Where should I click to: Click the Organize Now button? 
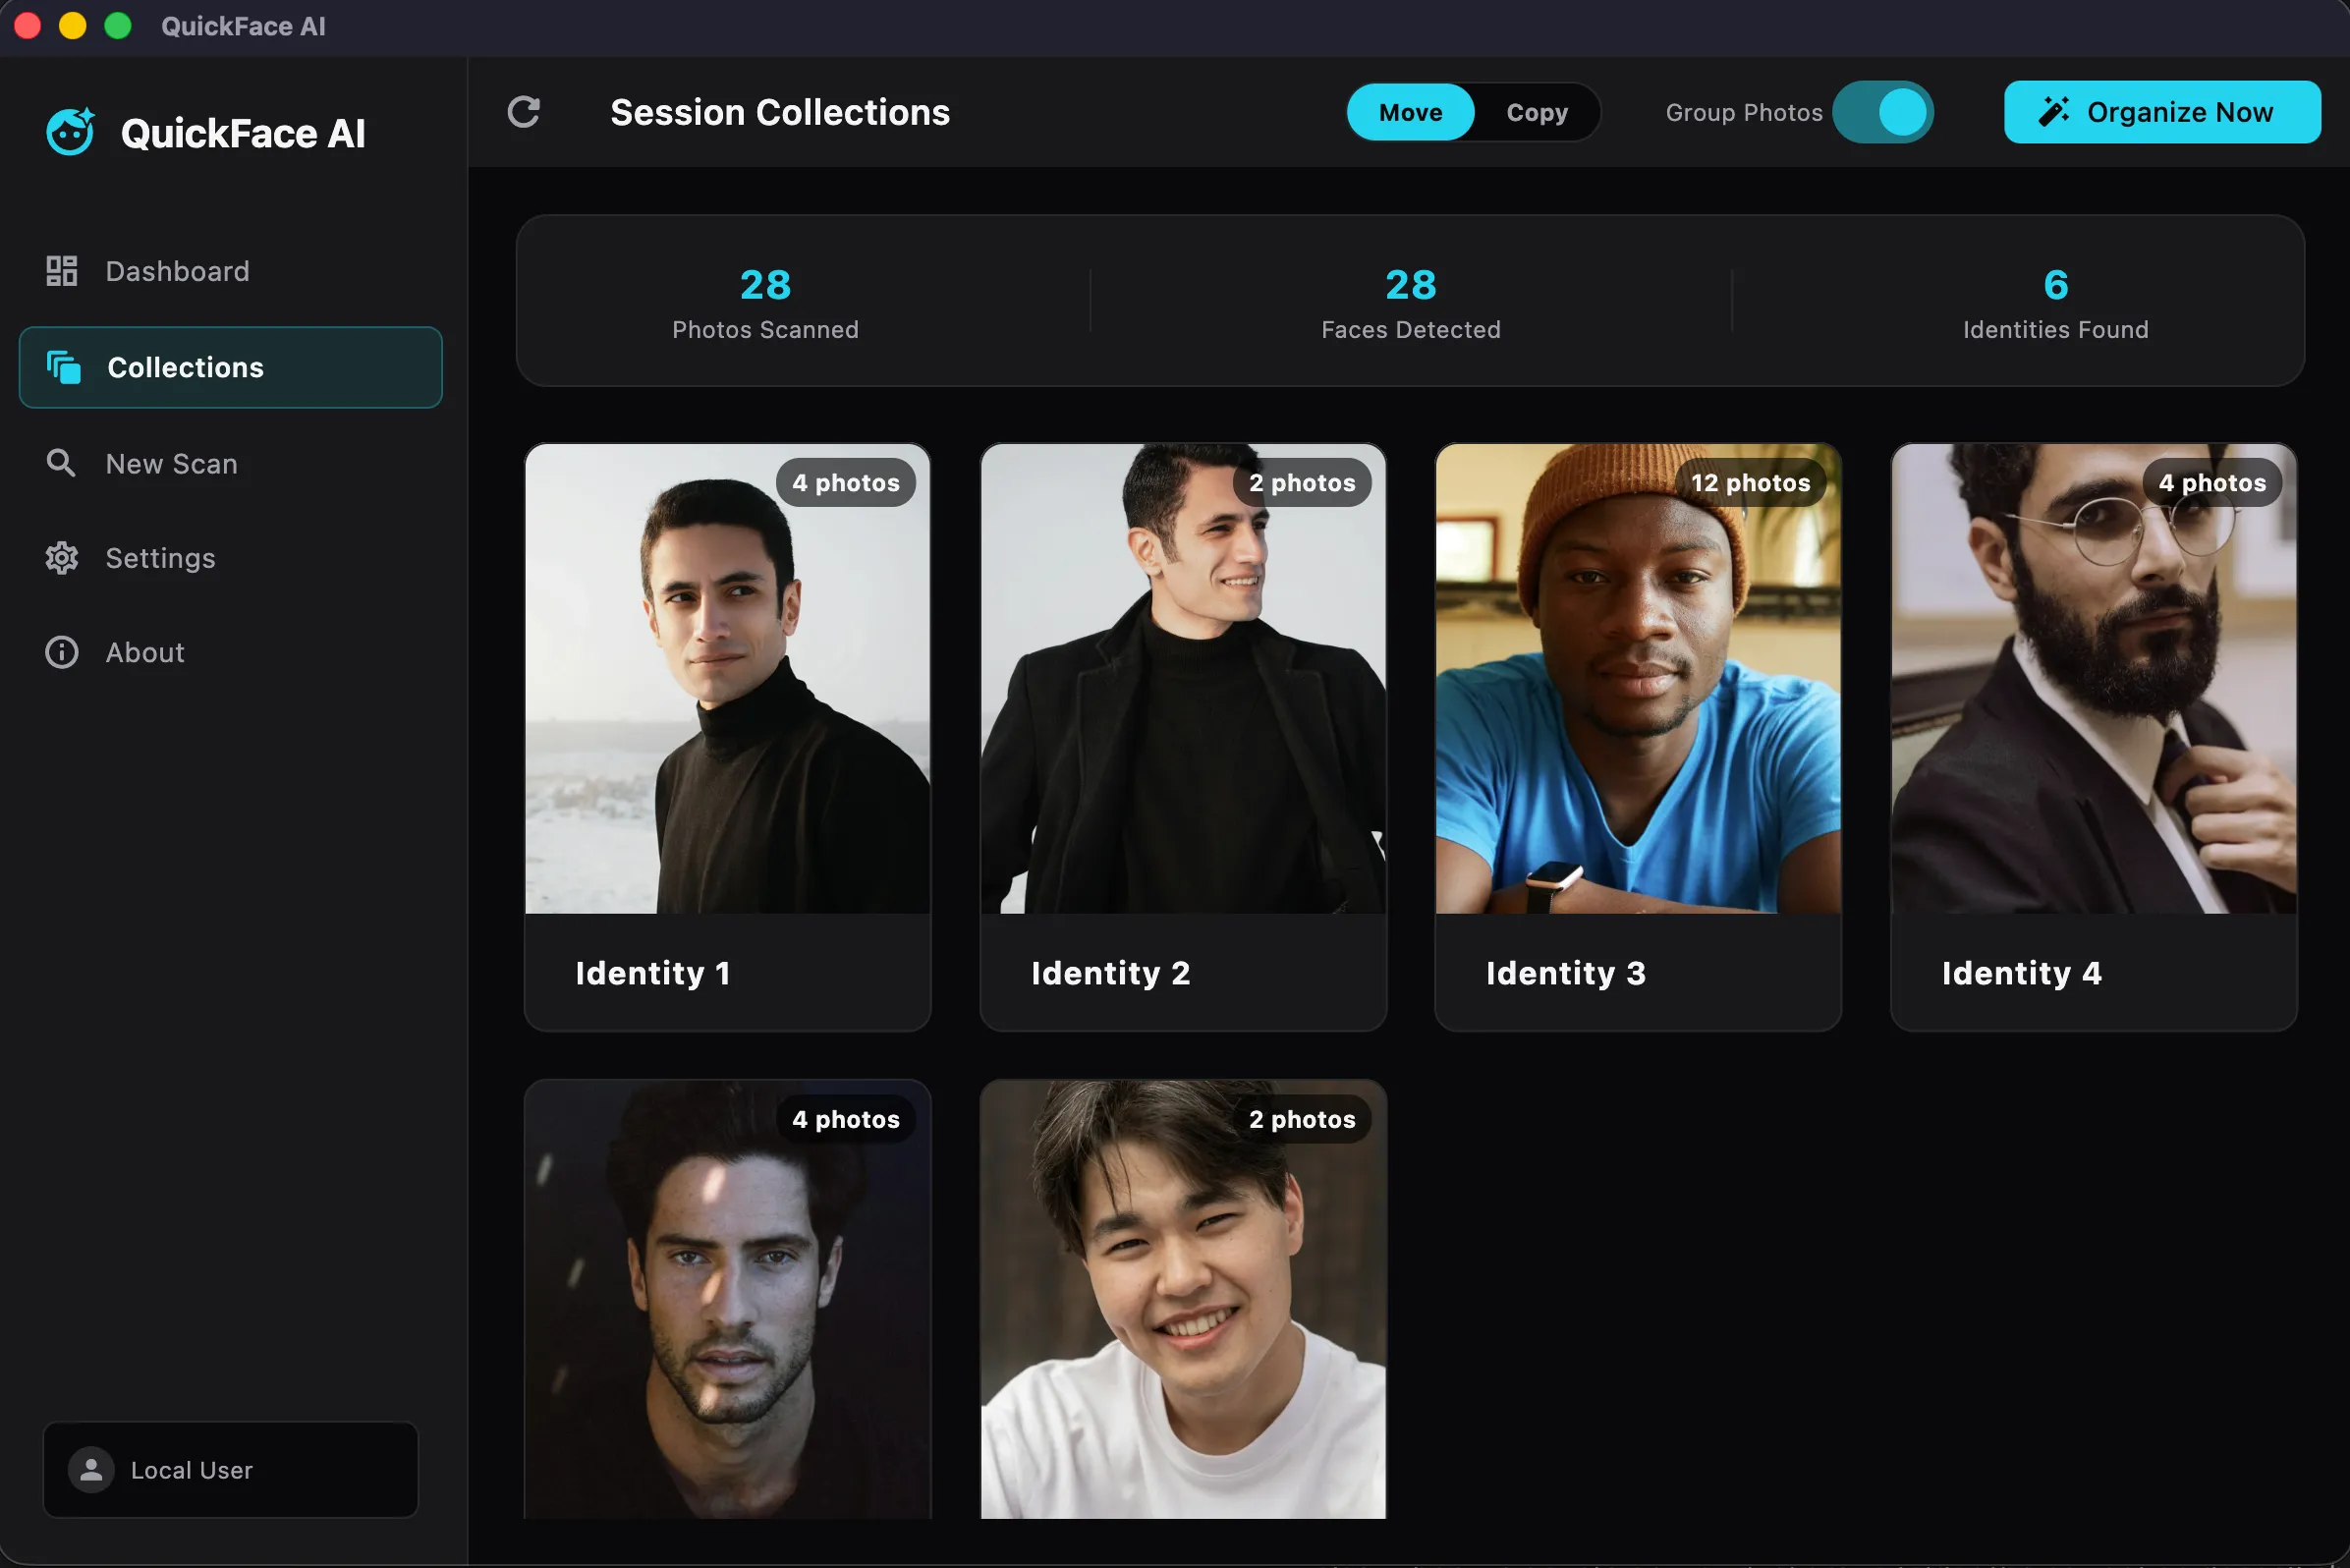pyautogui.click(x=2162, y=112)
